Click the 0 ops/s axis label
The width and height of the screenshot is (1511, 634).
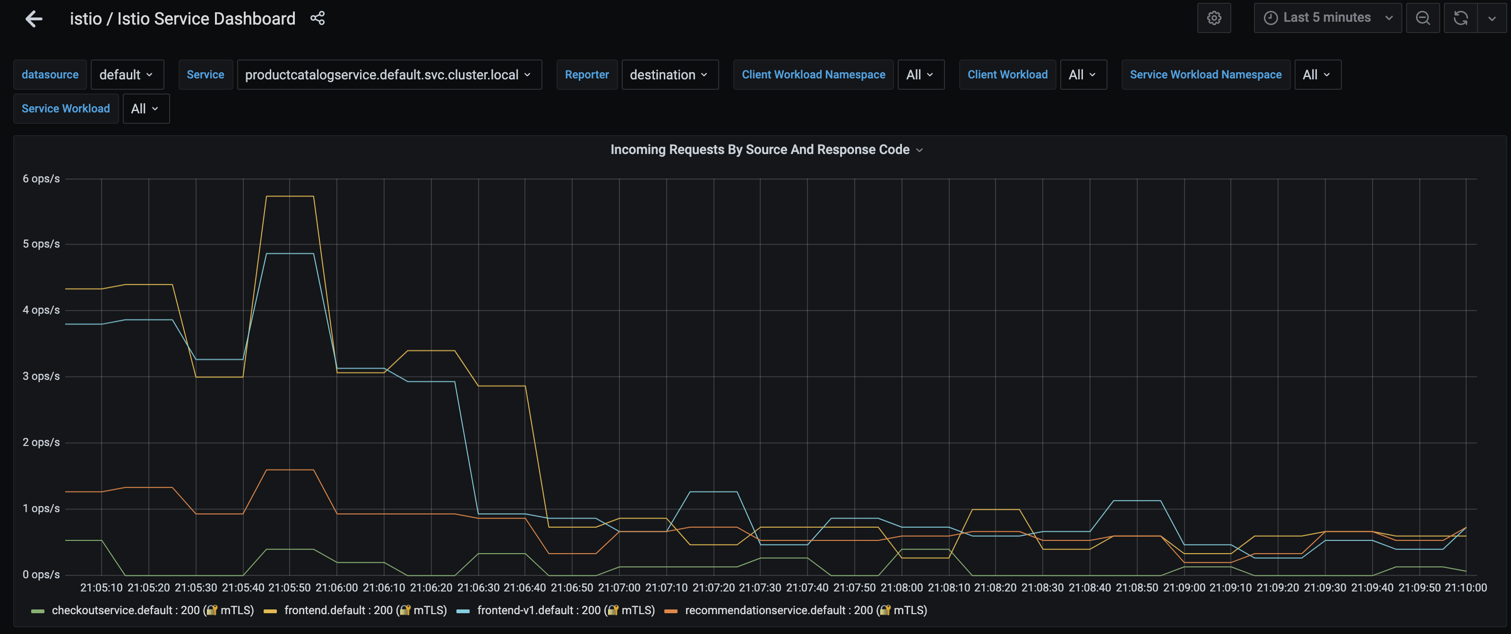coord(41,575)
